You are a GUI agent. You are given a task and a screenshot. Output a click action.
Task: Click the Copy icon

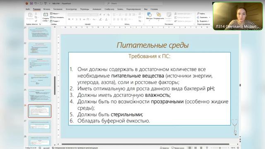click(x=36, y=17)
